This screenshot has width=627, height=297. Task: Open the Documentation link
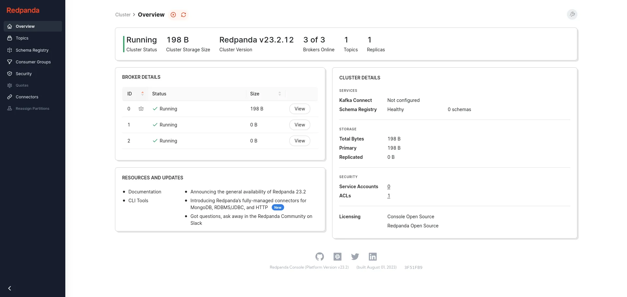(x=145, y=192)
